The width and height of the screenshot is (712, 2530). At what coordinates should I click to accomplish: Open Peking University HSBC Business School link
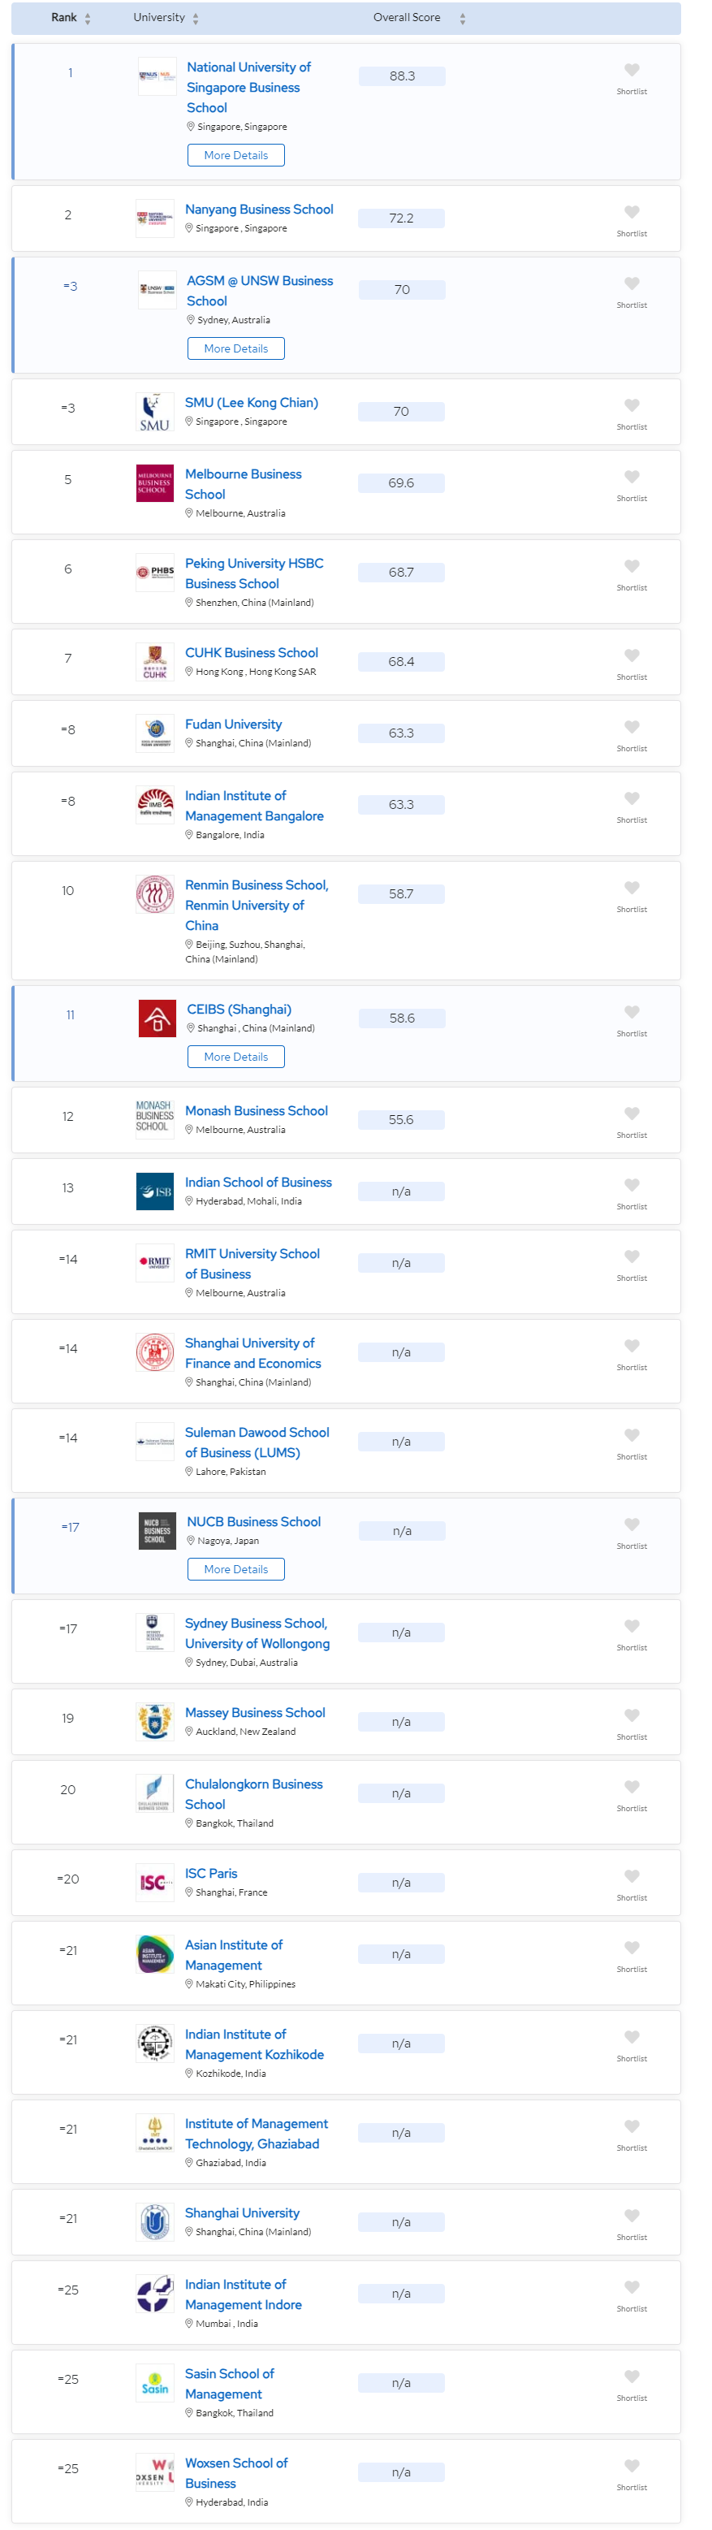[254, 573]
